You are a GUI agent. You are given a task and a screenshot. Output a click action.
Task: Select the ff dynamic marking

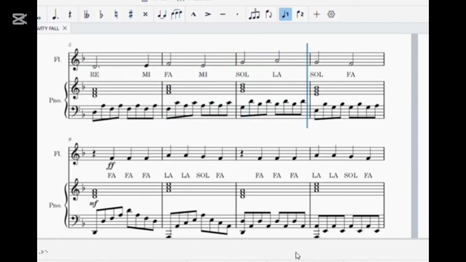(x=111, y=166)
